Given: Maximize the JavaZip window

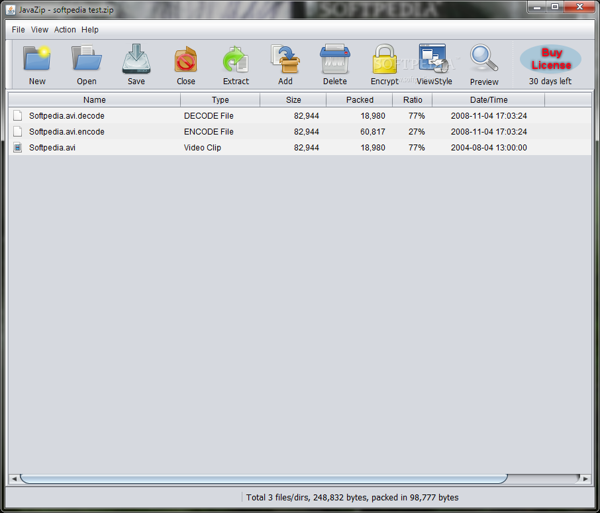Looking at the screenshot, I should pyautogui.click(x=554, y=7).
